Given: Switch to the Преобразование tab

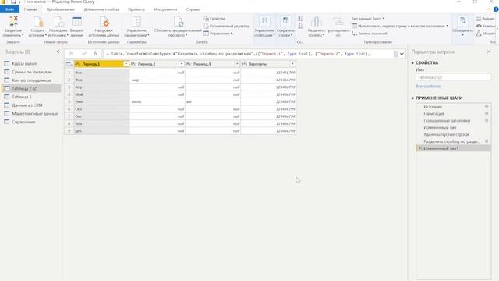Looking at the screenshot, I should [x=61, y=9].
